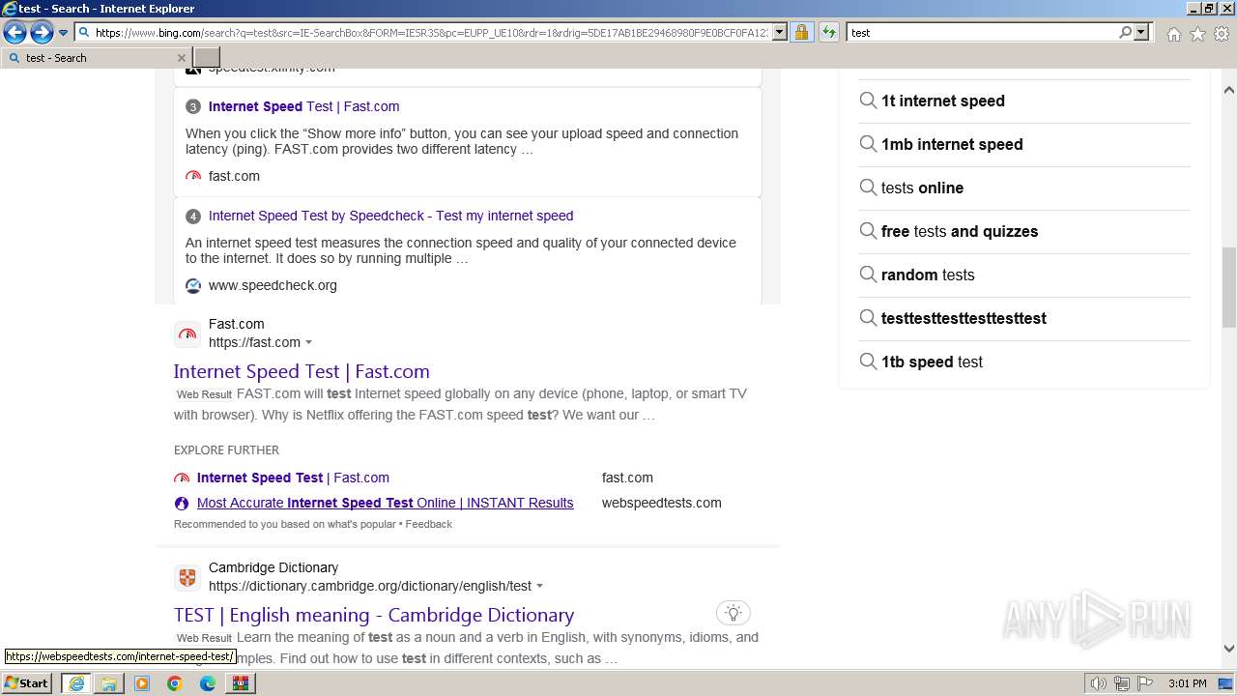Viewport: 1237px width, 696px height.
Task: Click fast.com favicon in result card 3
Action: tap(193, 176)
